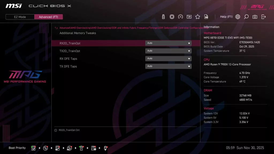Switch to EZ Mode
This screenshot has height=154, width=274.
click(20, 17)
